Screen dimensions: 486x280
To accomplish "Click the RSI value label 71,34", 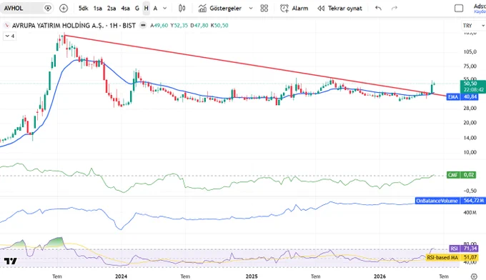I will click(x=470, y=249).
